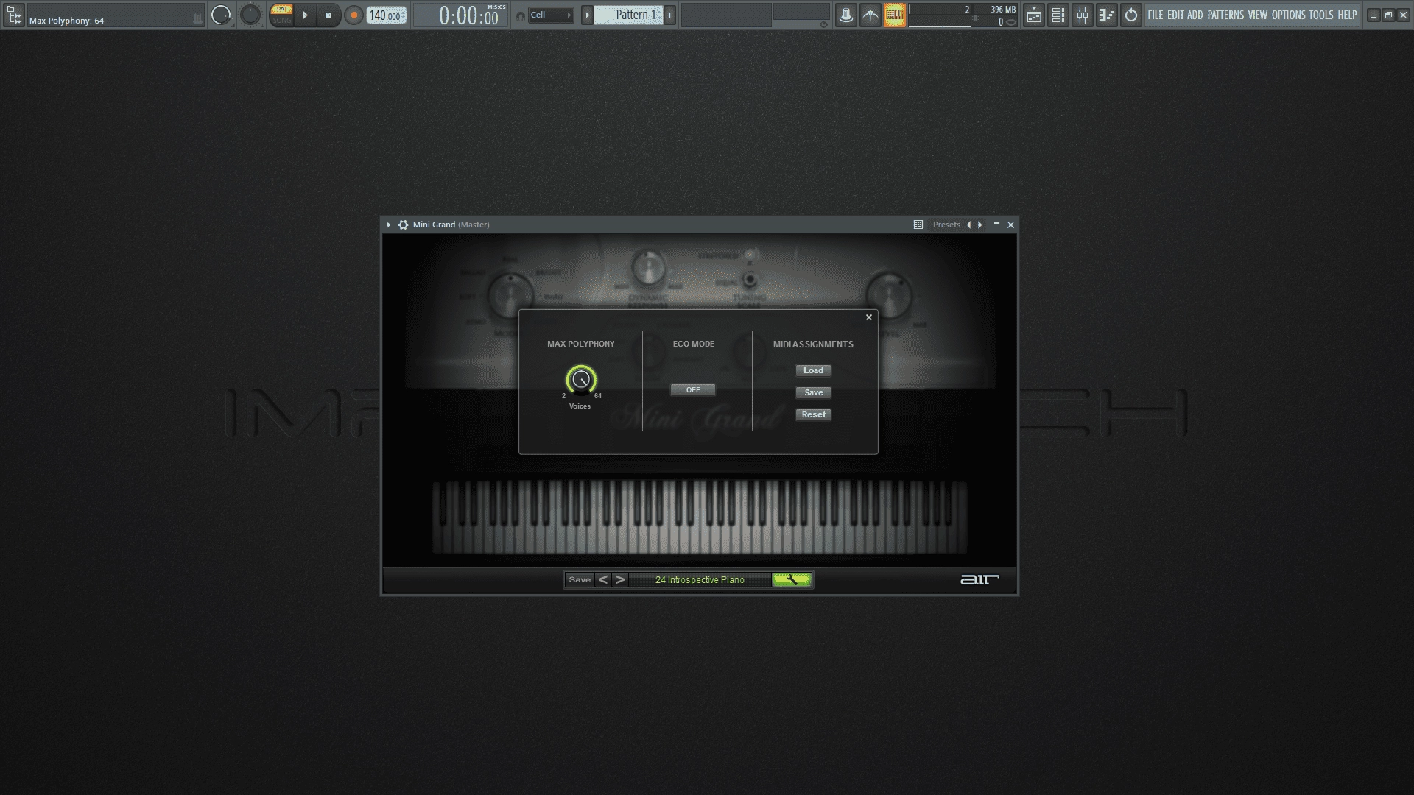Image resolution: width=1414 pixels, height=795 pixels.
Task: Click the circular undo history icon
Action: coord(1131,15)
